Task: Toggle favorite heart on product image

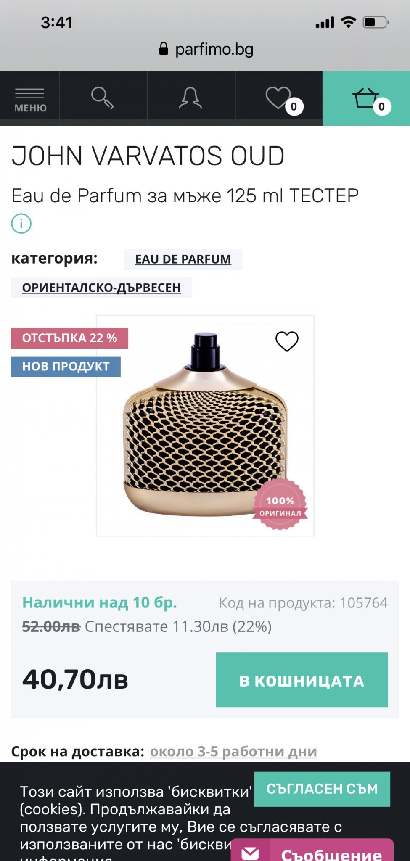Action: pos(287,341)
